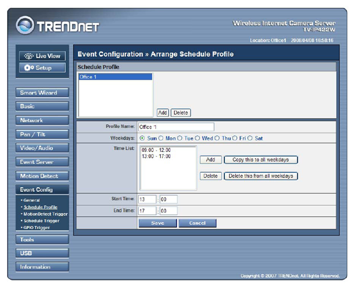This screenshot has height=285, width=354.
Task: Open the Tools menu
Action: pyautogui.click(x=42, y=239)
